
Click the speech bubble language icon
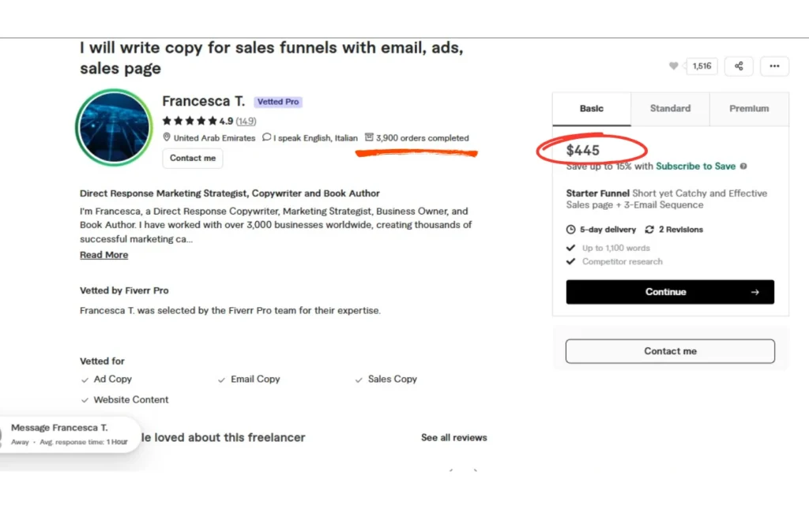[267, 138]
